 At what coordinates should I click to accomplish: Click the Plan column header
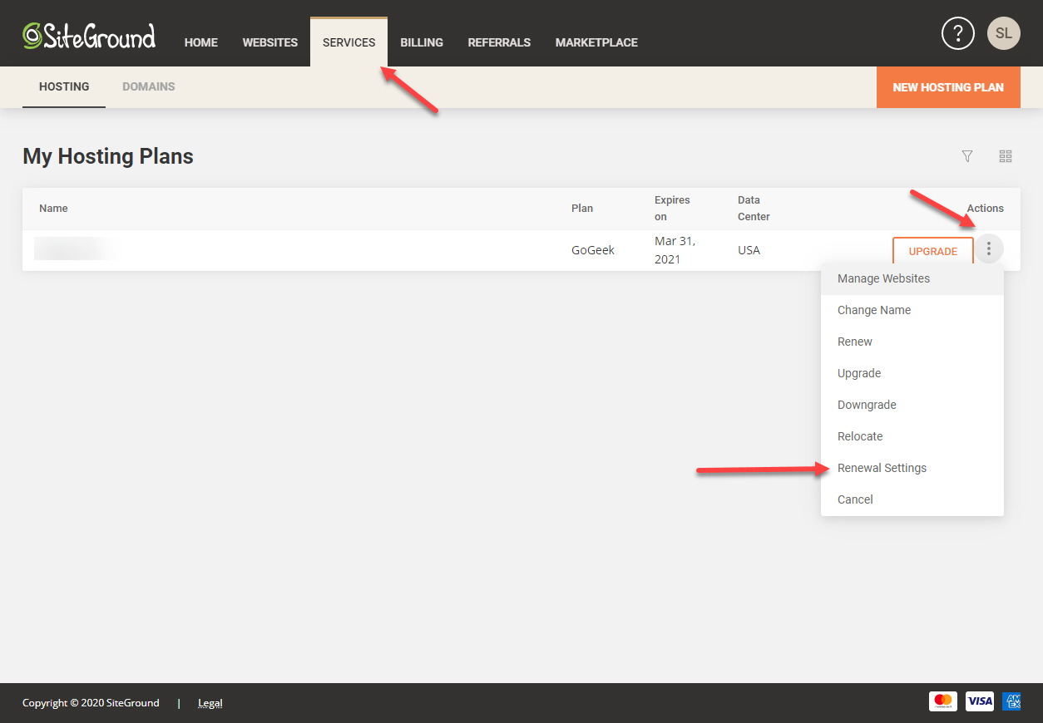[582, 209]
